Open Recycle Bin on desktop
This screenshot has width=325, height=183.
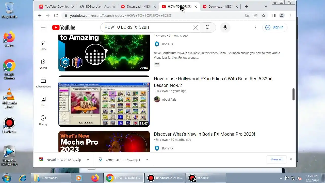9,11
